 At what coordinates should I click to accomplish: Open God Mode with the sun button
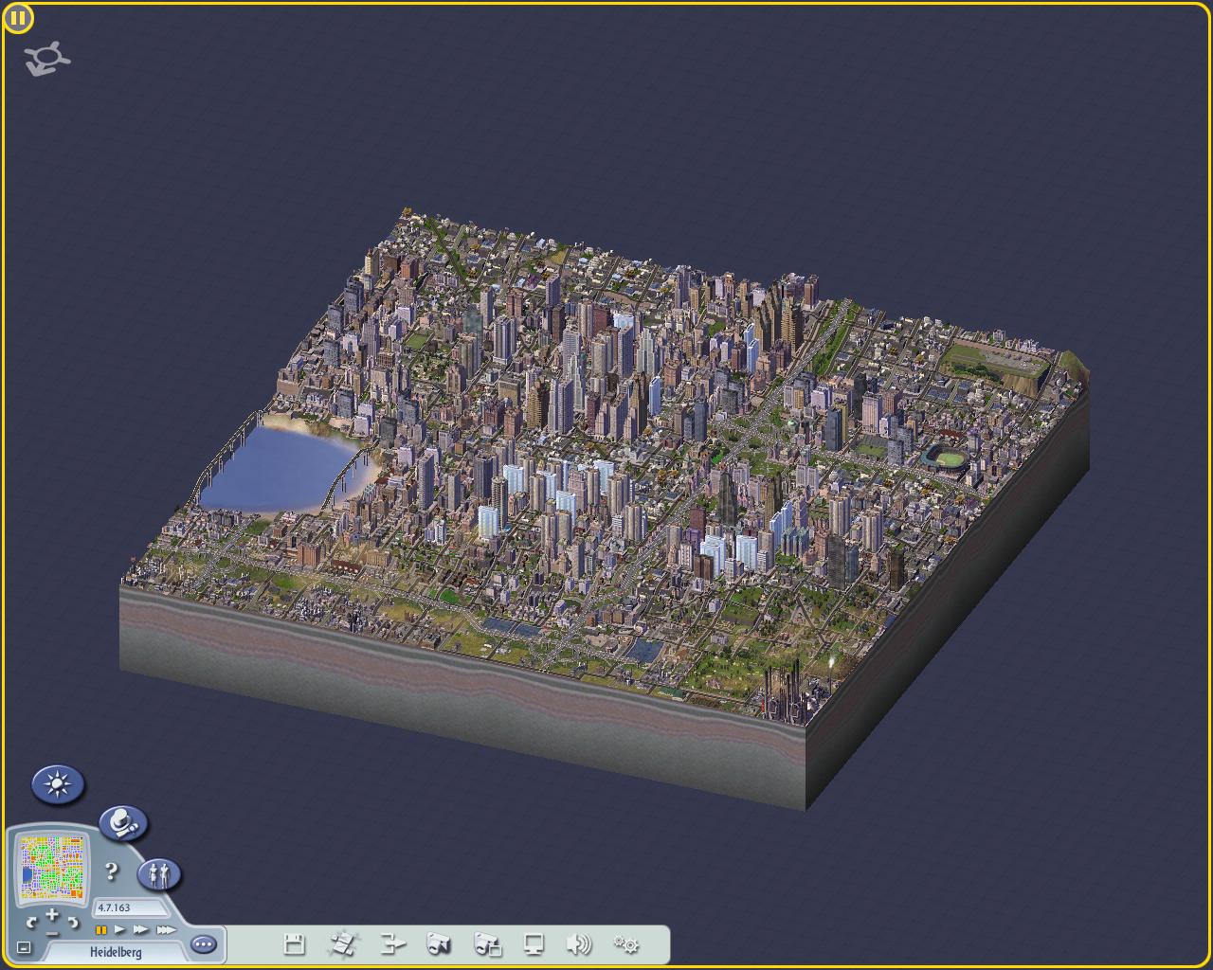tap(59, 784)
